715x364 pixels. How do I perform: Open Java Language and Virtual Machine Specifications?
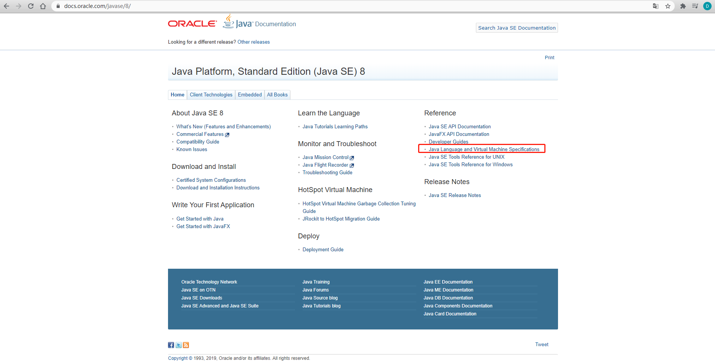coord(484,150)
